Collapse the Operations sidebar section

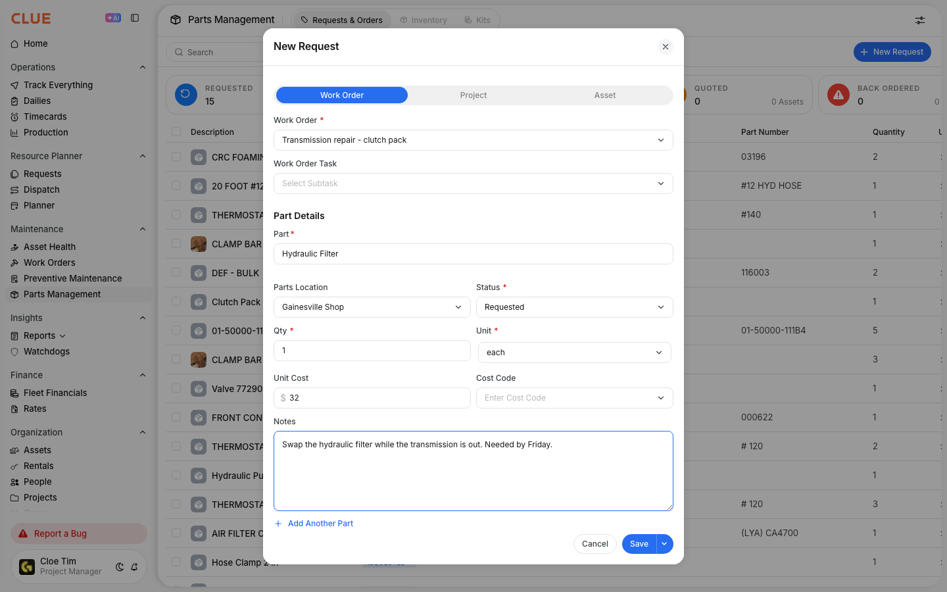click(143, 67)
